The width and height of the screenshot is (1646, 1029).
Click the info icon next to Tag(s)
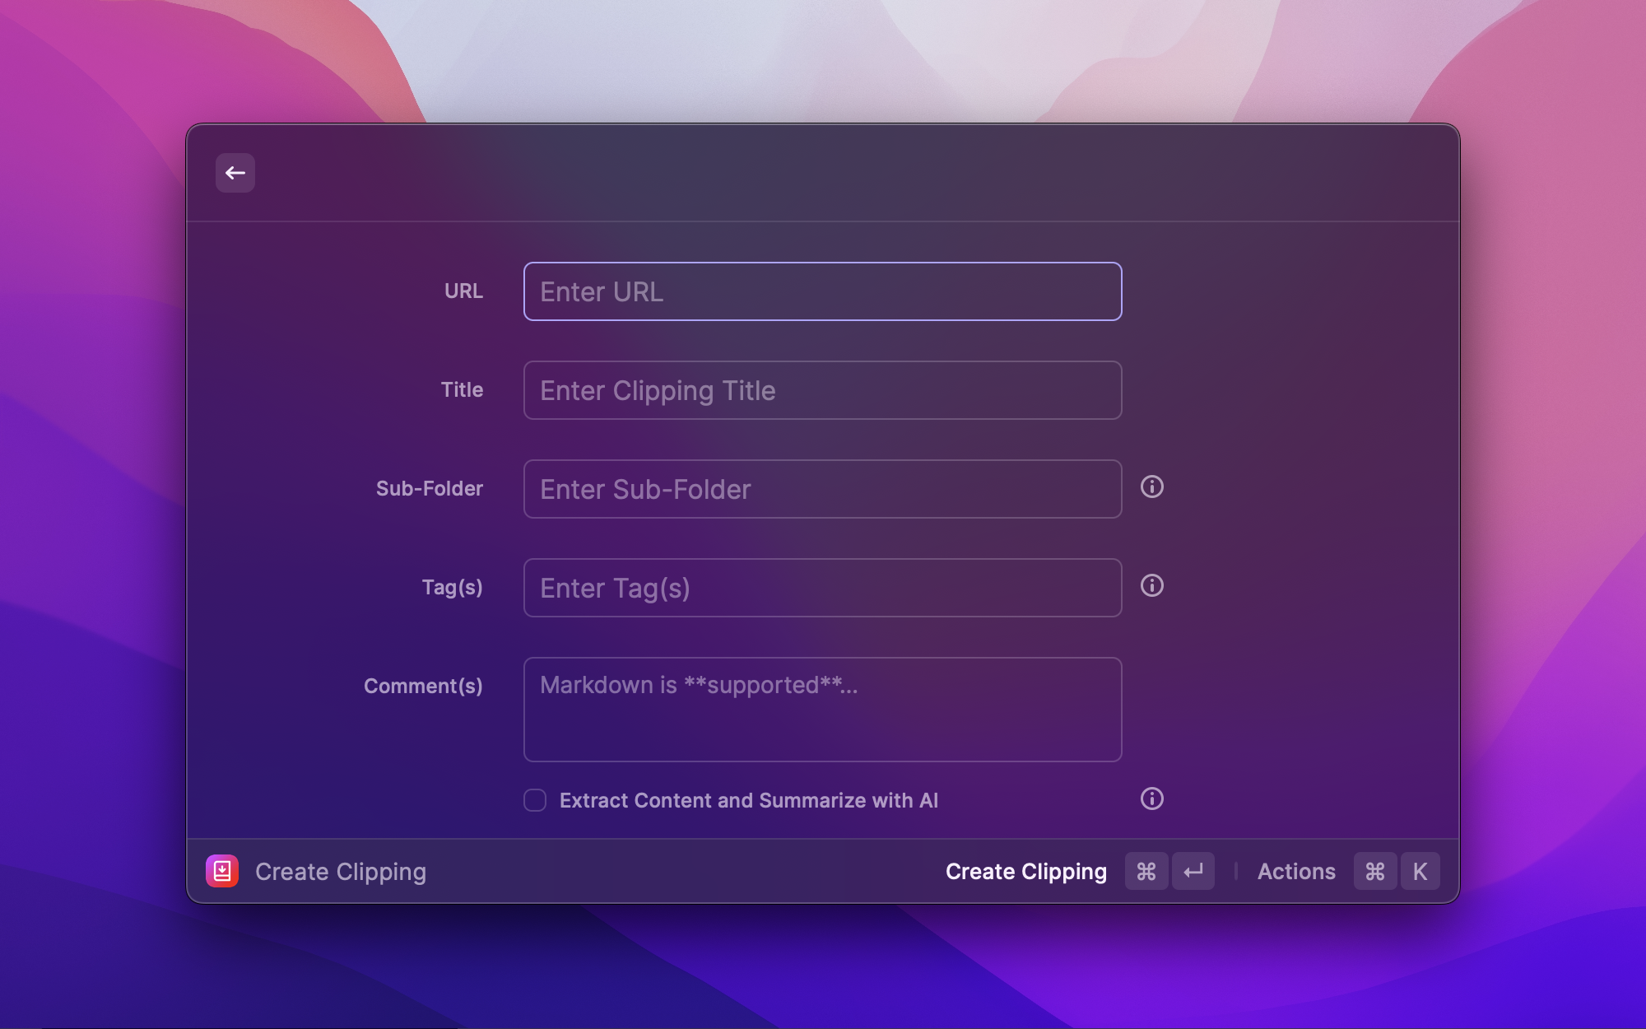[1152, 584]
